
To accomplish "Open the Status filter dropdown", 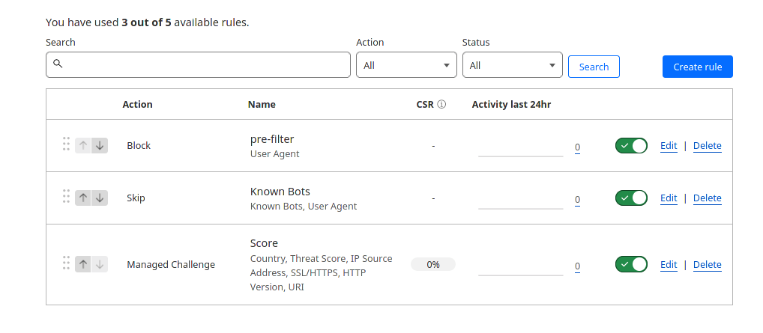I will tap(513, 65).
